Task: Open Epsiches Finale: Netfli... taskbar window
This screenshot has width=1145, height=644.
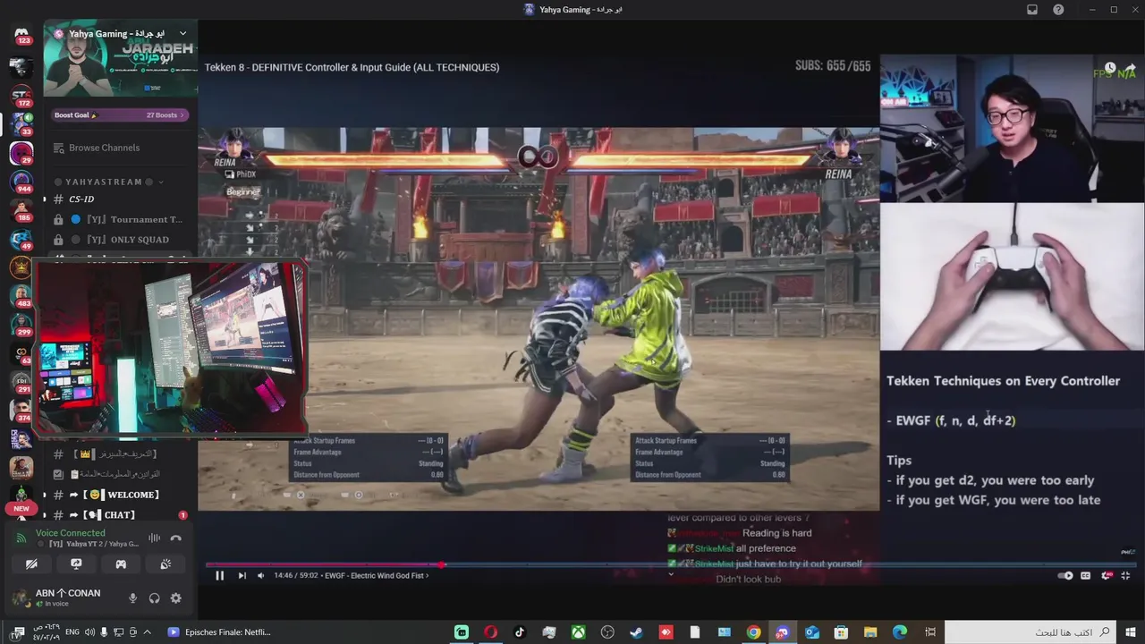Action: pos(219,632)
